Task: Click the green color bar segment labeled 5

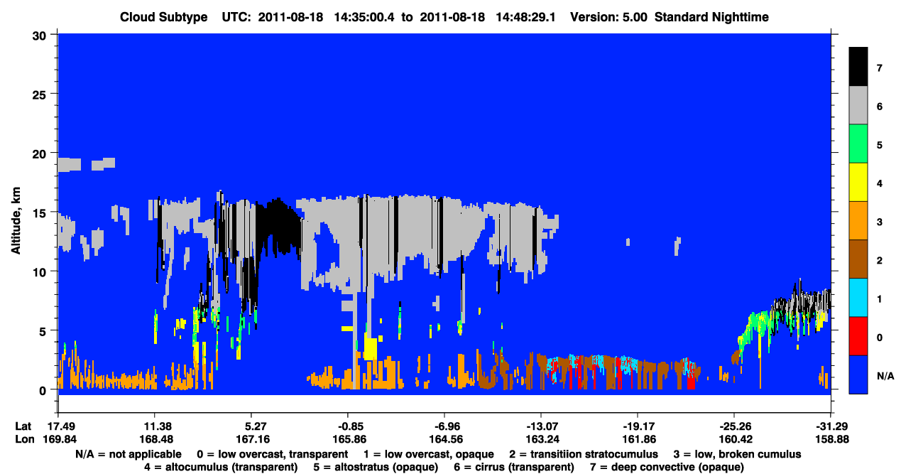Action: click(858, 144)
